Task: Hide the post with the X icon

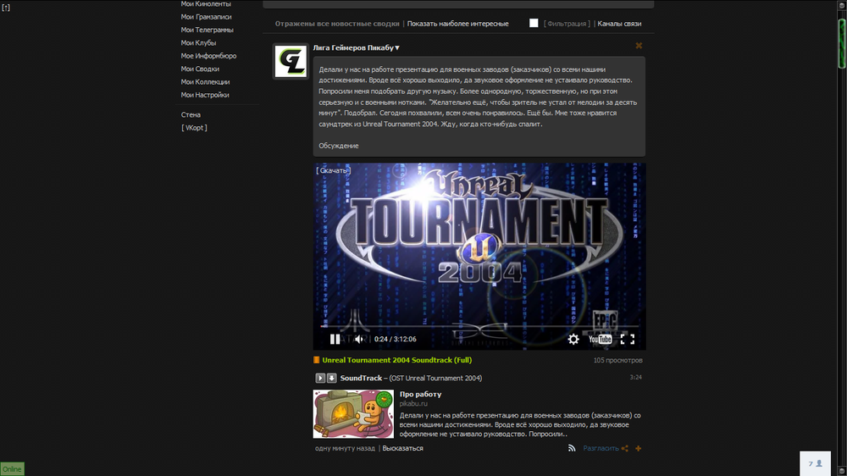Action: (x=639, y=46)
